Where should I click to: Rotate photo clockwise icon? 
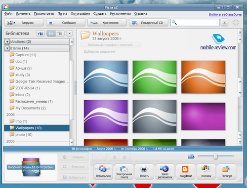pyautogui.click(x=125, y=157)
